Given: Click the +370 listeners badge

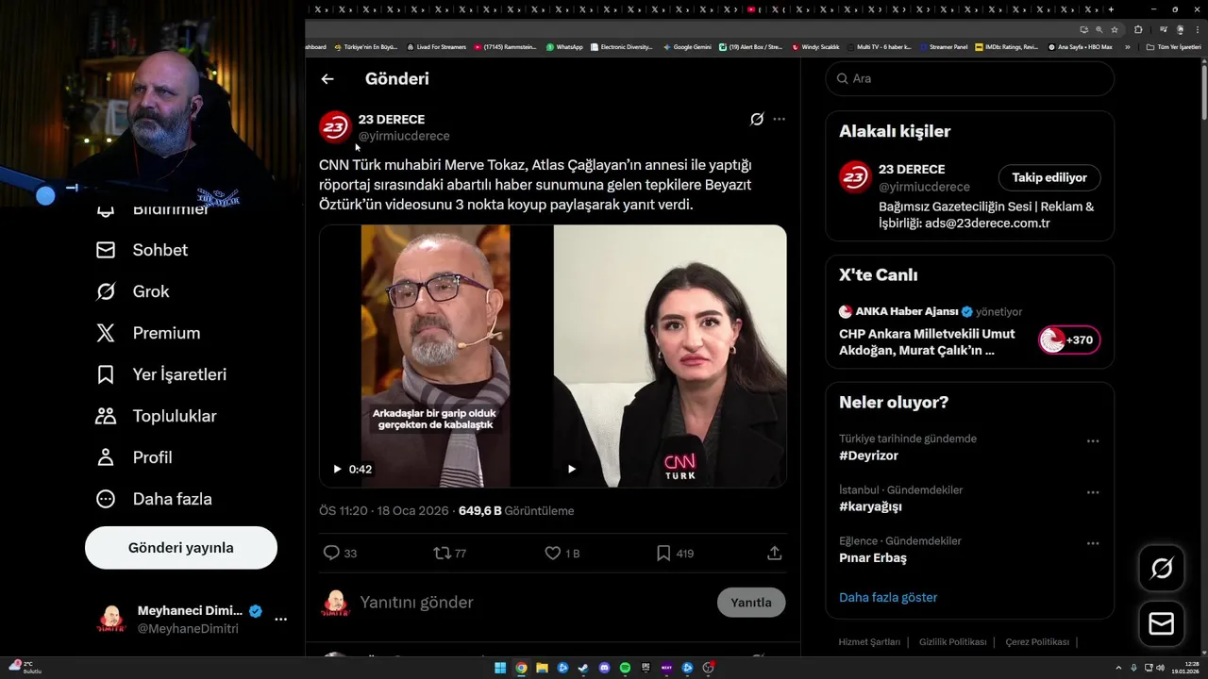Looking at the screenshot, I should 1069,340.
